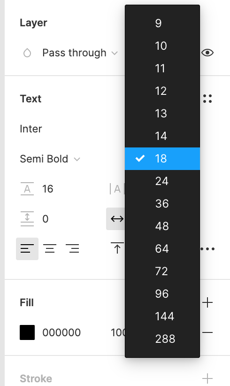Open type details three-dots icon

click(x=207, y=249)
